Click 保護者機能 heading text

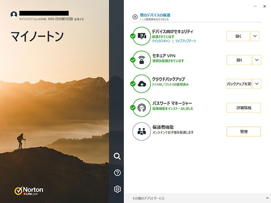(x=163, y=127)
